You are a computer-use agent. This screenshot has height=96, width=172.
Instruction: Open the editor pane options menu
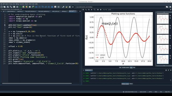pyautogui.click(x=80, y=11)
